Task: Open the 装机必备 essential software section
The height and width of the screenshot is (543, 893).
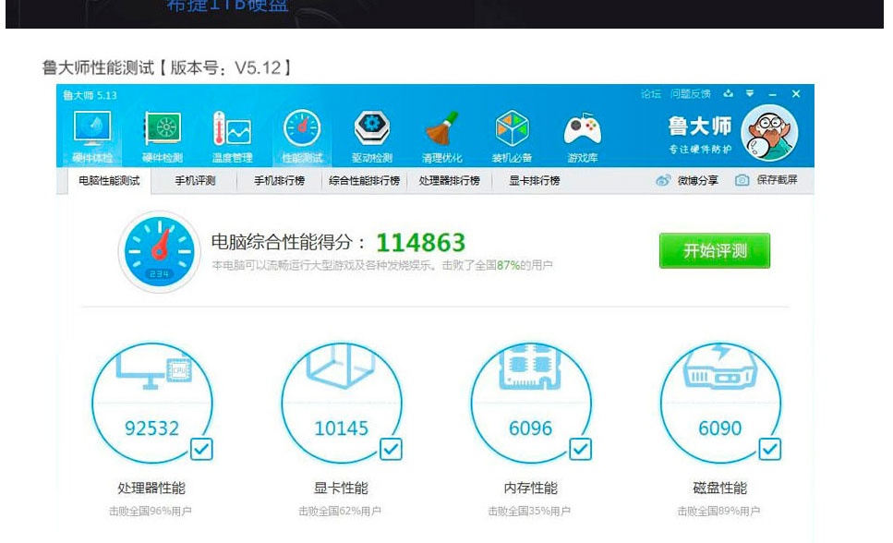Action: [x=512, y=137]
